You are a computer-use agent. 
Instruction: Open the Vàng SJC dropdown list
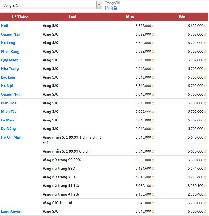[99, 5]
